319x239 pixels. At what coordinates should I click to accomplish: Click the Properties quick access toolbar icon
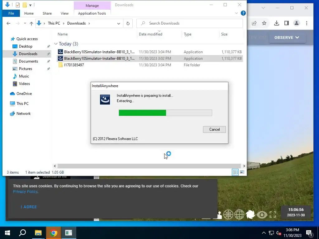(18, 5)
